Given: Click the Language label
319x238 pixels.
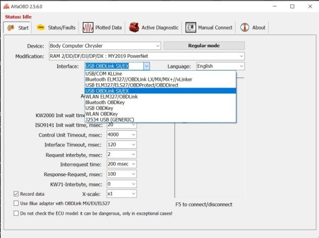Looking at the screenshot, I should (x=179, y=67).
